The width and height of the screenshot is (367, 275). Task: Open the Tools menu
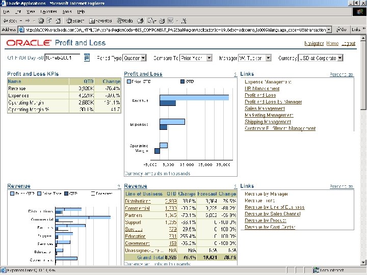[67, 11]
